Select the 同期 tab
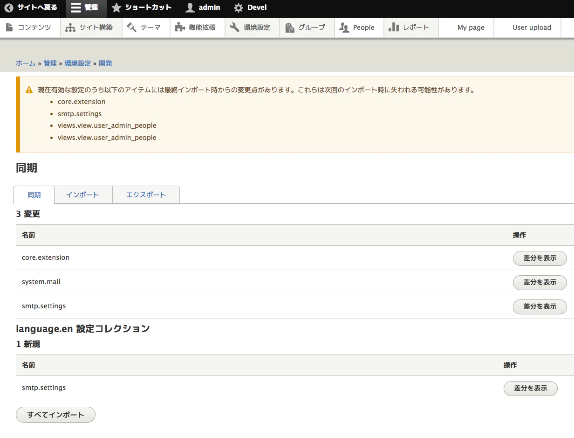 (x=34, y=195)
